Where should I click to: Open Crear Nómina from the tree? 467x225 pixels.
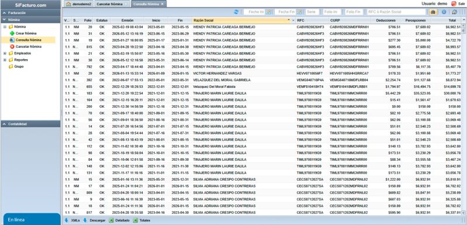pyautogui.click(x=26, y=33)
